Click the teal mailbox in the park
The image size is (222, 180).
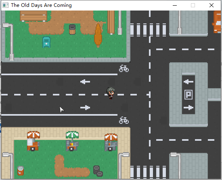[x=46, y=42]
